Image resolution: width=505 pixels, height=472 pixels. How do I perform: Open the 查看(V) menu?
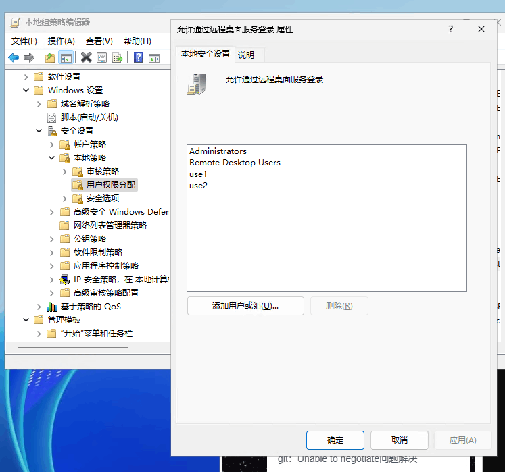(99, 41)
